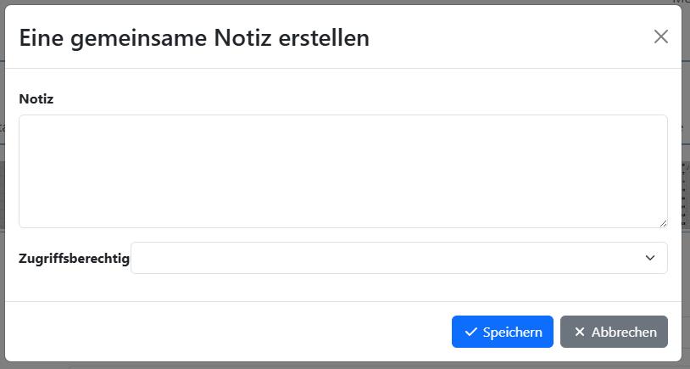This screenshot has width=690, height=369.
Task: Click the "Eine gemeinsame Notiz erstellen" heading
Action: pyautogui.click(x=194, y=37)
